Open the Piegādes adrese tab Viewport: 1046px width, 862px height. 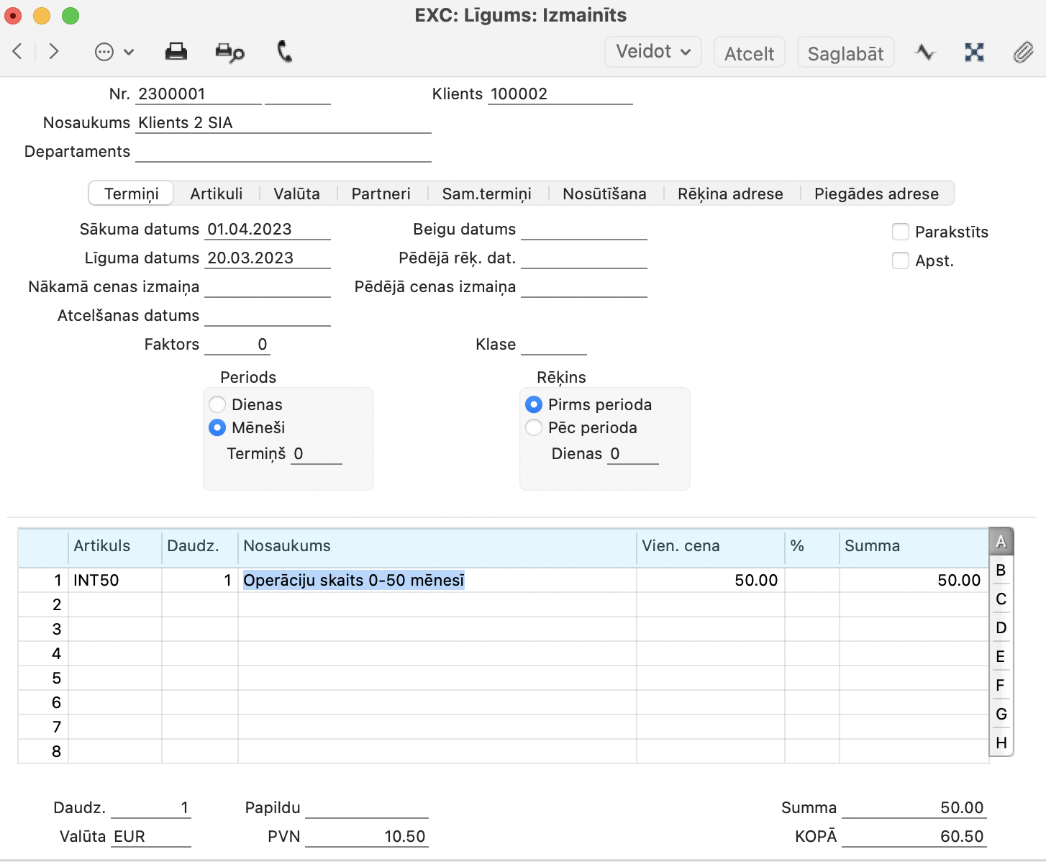(876, 194)
